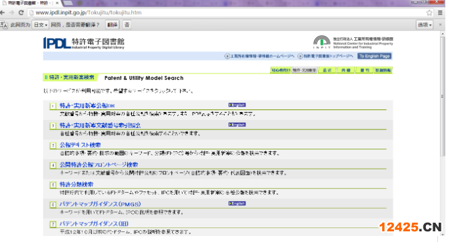Open 公報テキスト検索 link
The width and height of the screenshot is (450, 242).
tap(80, 145)
